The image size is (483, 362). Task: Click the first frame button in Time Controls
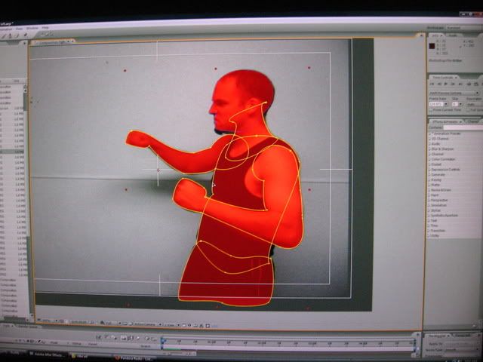432,84
